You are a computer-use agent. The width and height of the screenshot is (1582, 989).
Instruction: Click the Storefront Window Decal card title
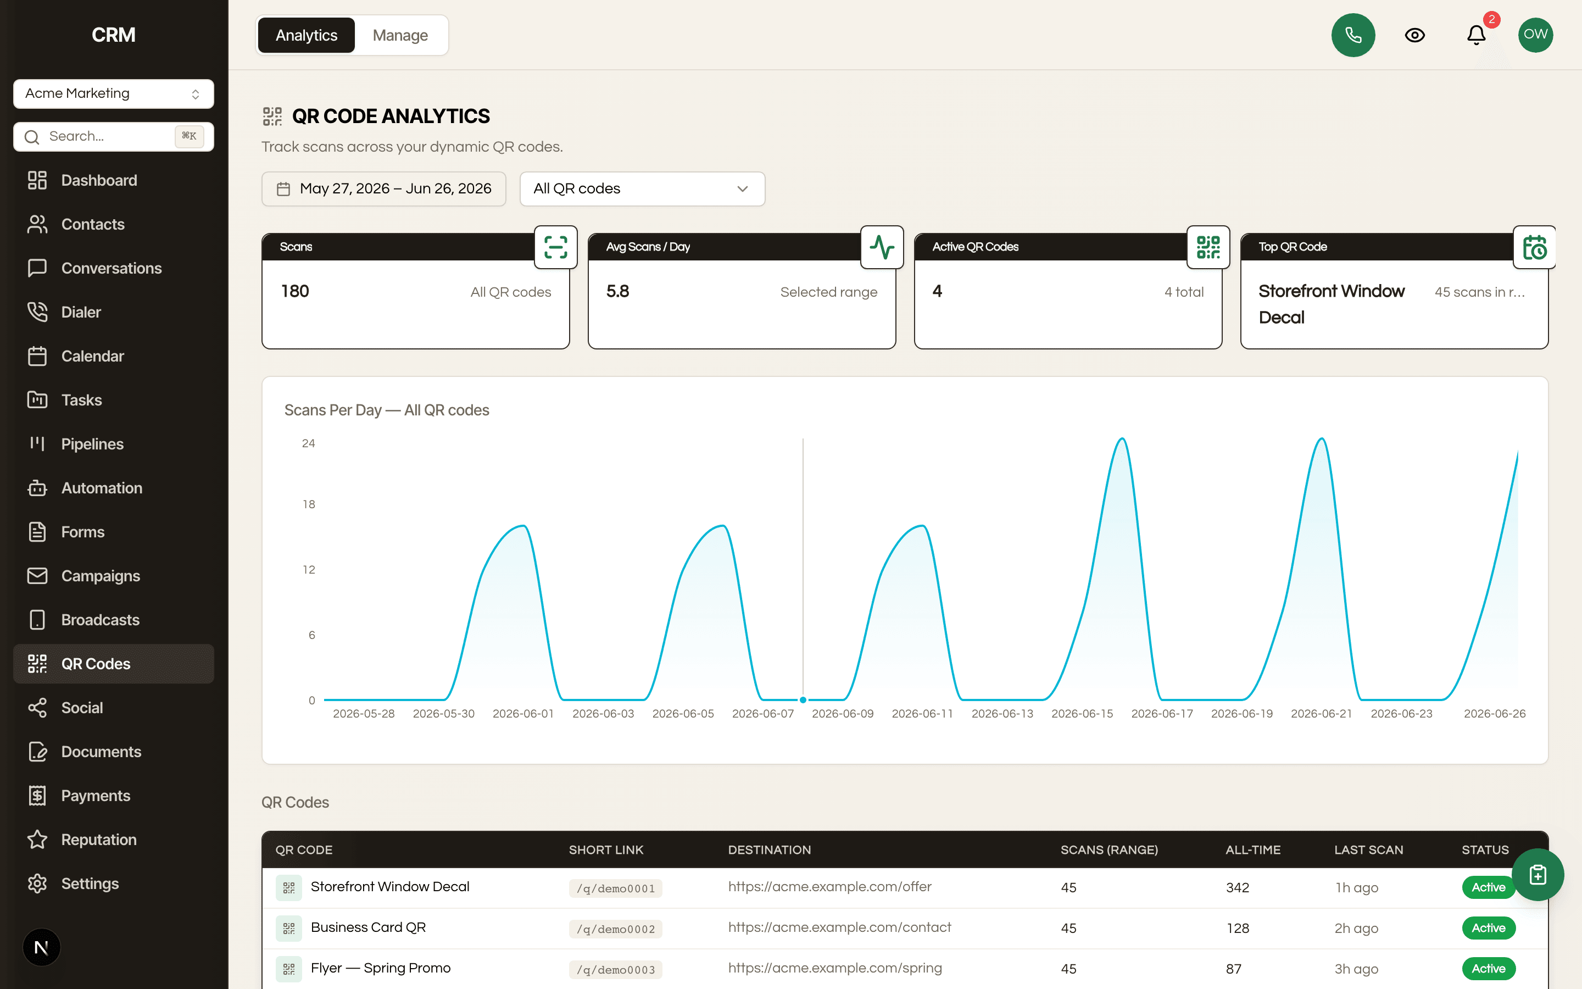pyautogui.click(x=1331, y=304)
